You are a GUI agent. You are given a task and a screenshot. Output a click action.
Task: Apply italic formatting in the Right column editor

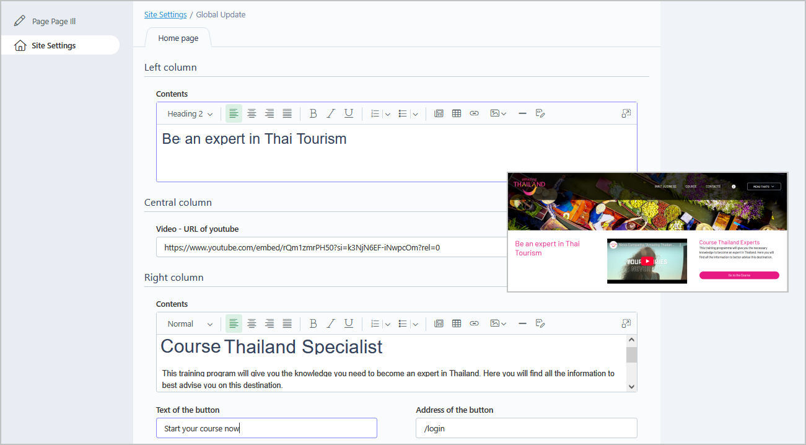tap(331, 323)
